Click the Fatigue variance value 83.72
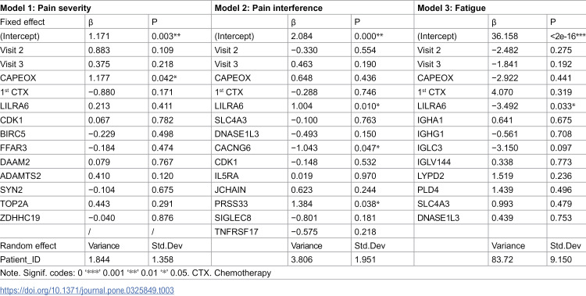This screenshot has height=296, width=586. 502,260
